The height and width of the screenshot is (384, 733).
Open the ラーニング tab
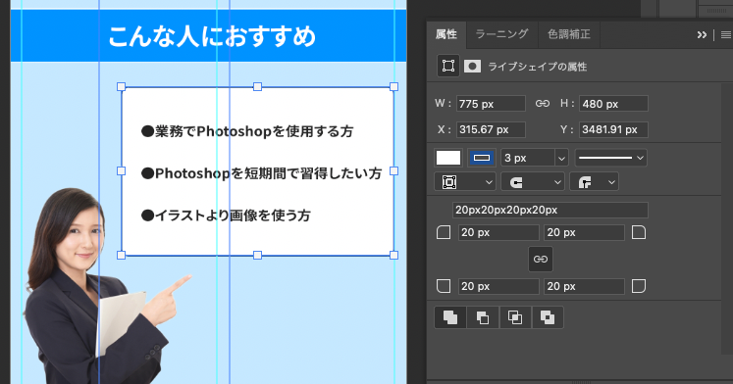click(501, 34)
